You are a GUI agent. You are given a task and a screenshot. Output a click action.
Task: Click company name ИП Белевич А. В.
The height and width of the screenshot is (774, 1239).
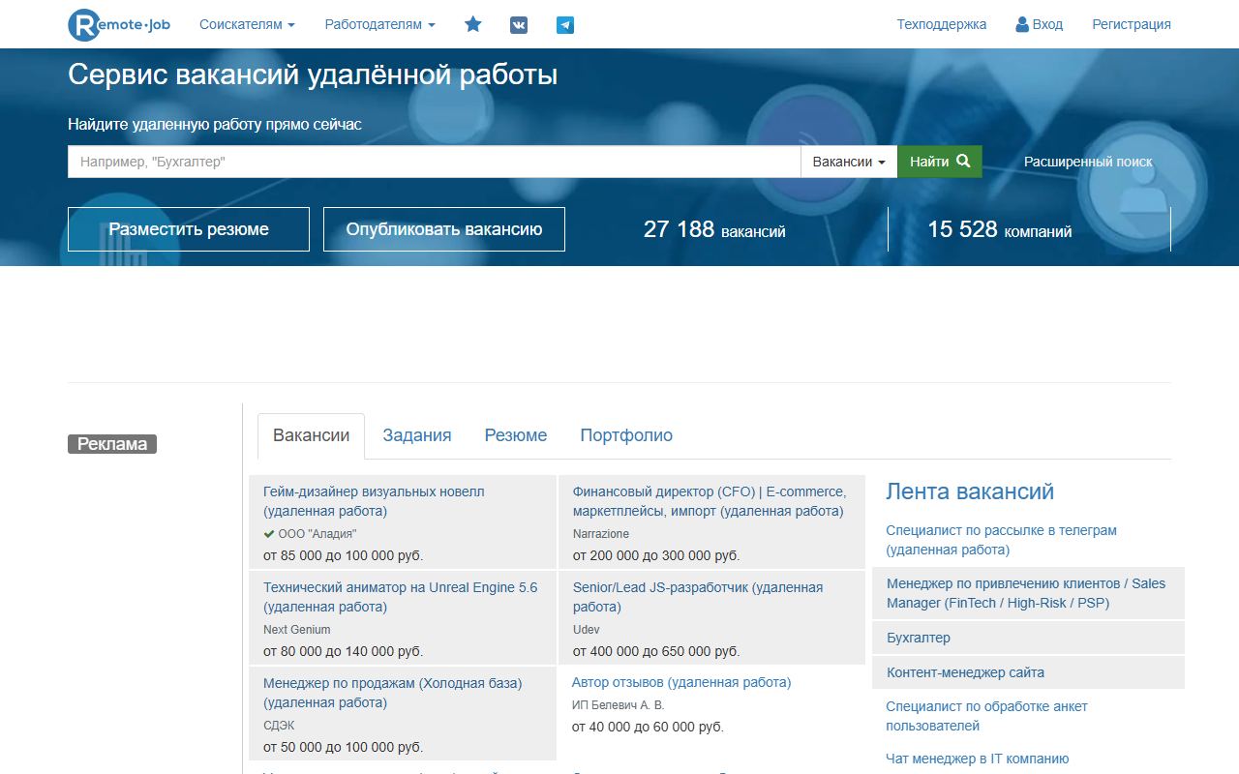619,705
